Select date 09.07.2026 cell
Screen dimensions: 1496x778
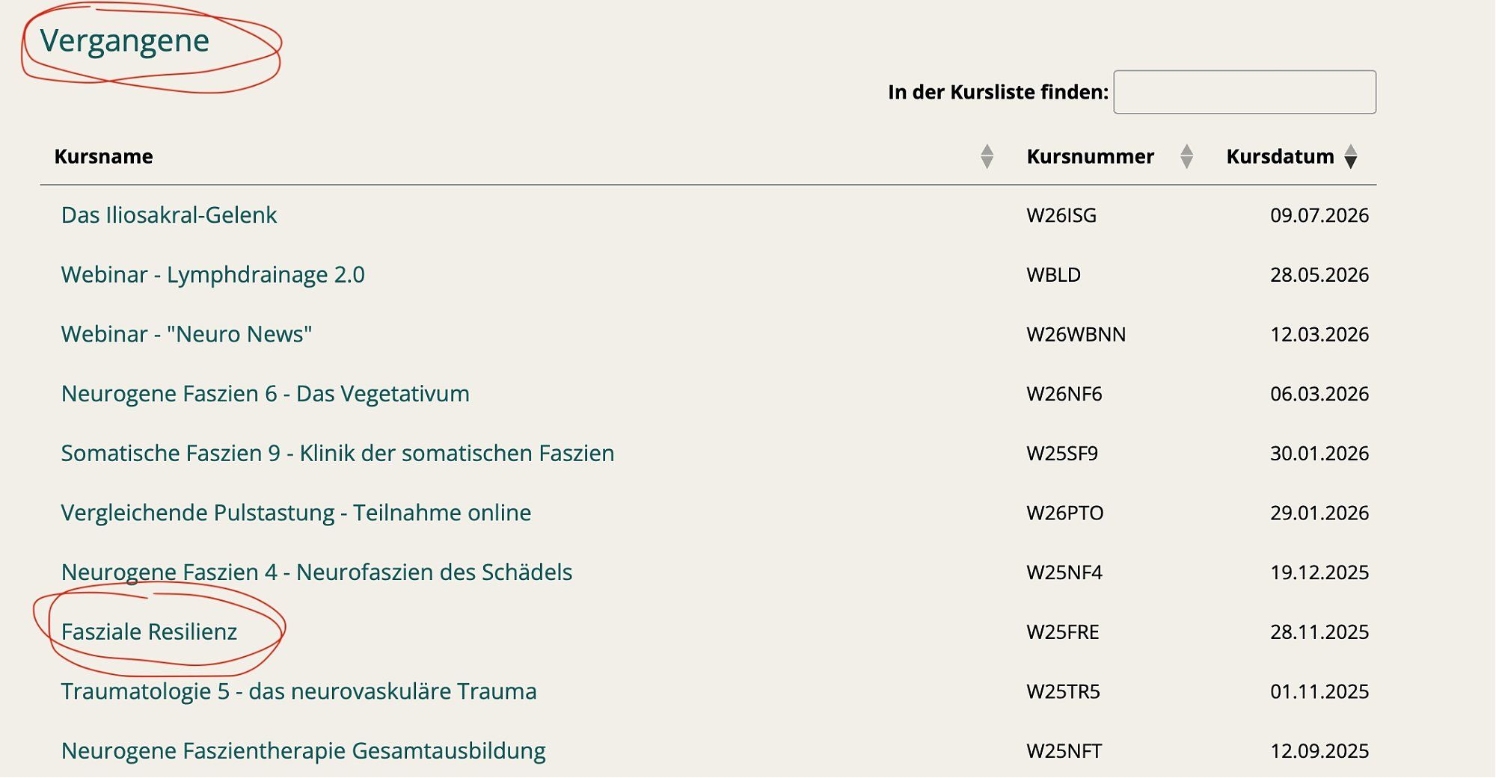click(1319, 215)
